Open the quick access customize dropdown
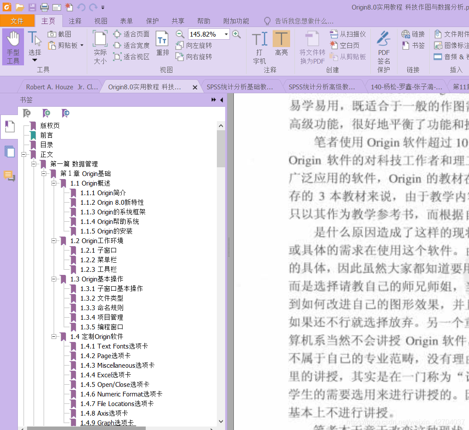469x430 pixels. (103, 7)
